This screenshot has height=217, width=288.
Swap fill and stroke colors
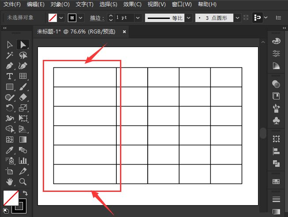tap(25, 193)
